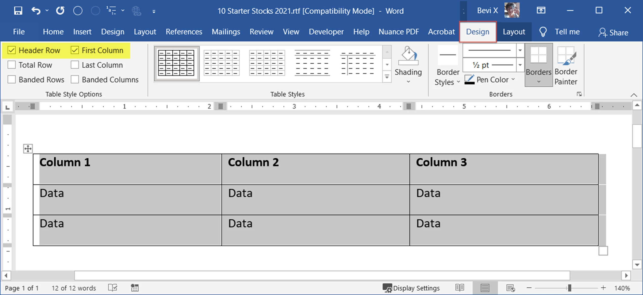Click the Web Layout view icon
The image size is (643, 295).
(x=510, y=288)
